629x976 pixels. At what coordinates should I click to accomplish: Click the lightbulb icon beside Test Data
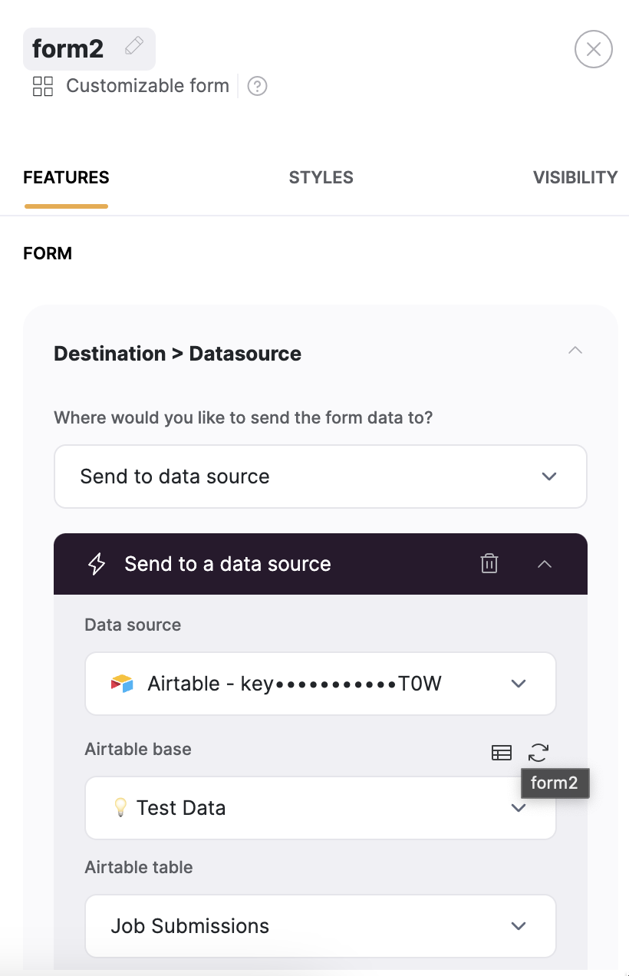tap(119, 807)
